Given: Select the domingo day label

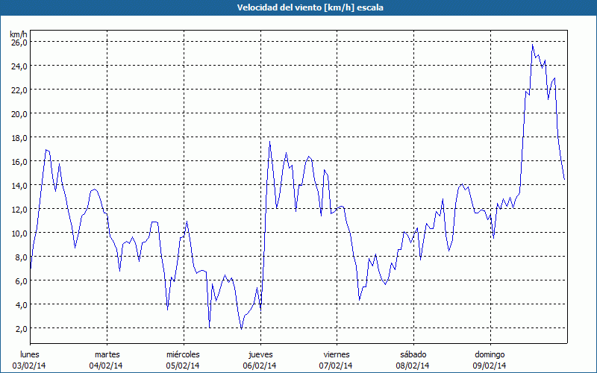Looking at the screenshot, I should tap(490, 354).
